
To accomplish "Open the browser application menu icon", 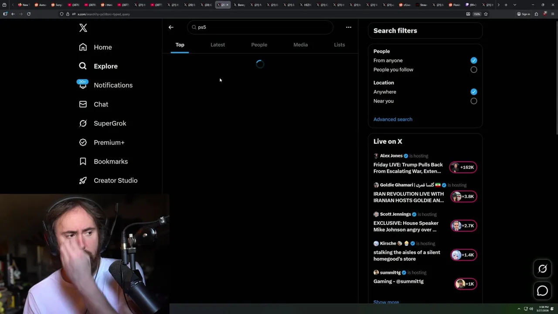I will click(553, 14).
